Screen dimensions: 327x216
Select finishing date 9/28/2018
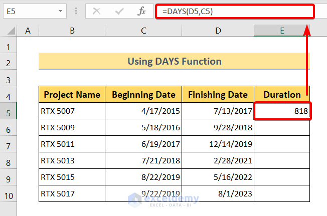point(218,127)
